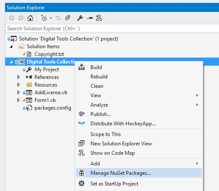This screenshot has width=219, height=191.
Task: Click the My Project wrench icon
Action: click(29, 69)
